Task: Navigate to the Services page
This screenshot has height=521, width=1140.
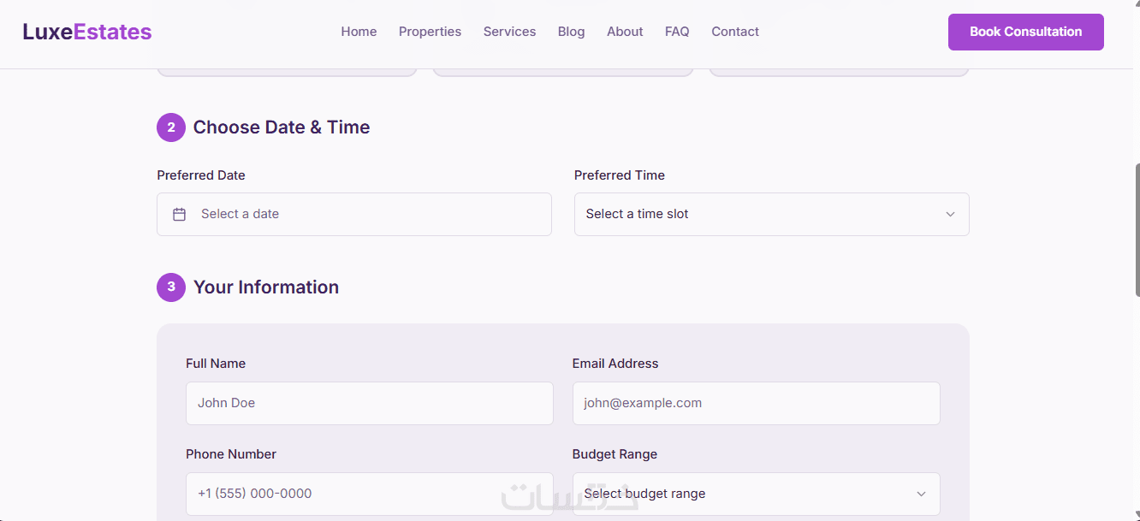Action: click(509, 32)
